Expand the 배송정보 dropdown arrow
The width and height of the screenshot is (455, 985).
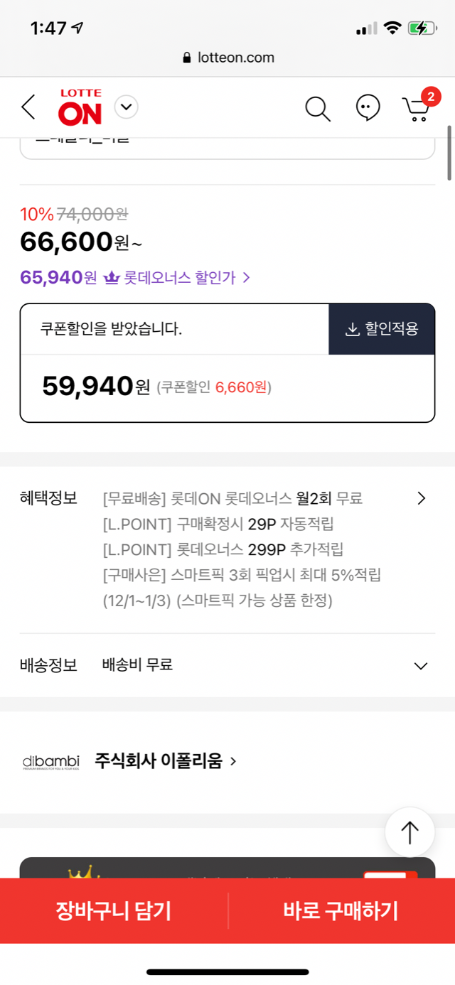pos(421,666)
